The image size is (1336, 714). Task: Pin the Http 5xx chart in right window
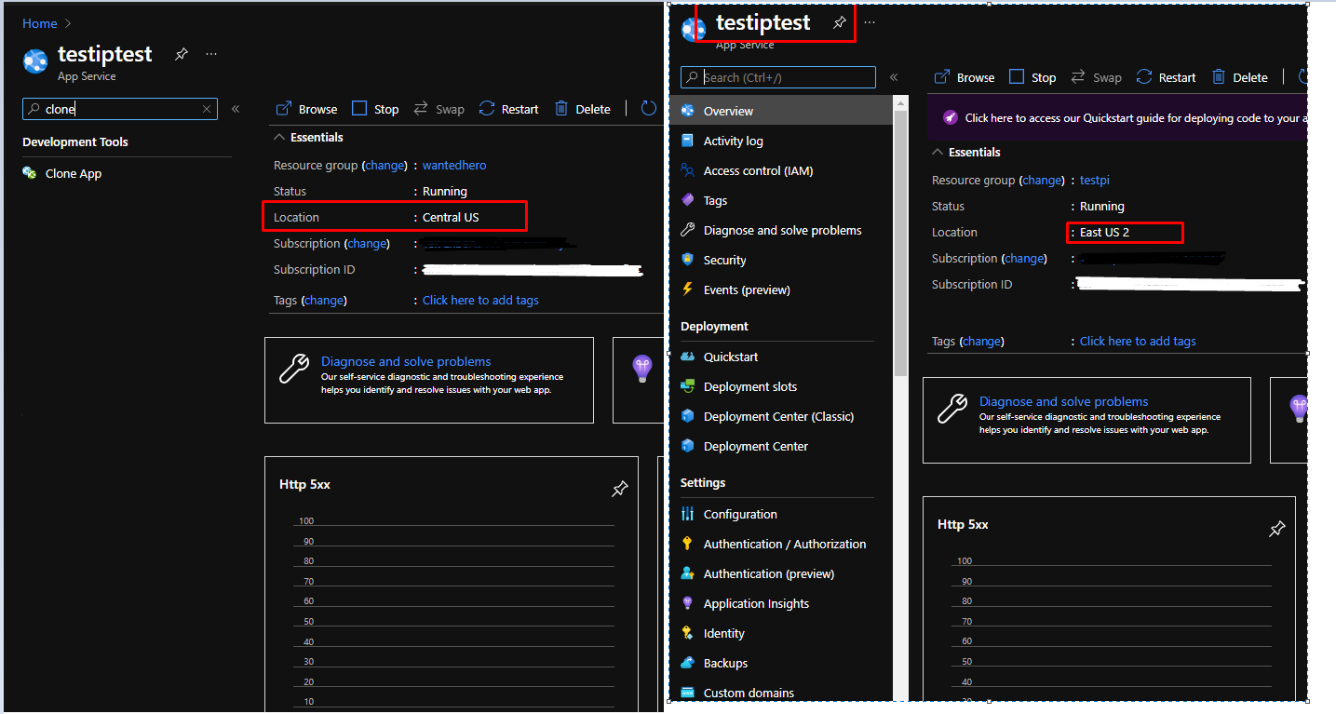(x=1277, y=529)
